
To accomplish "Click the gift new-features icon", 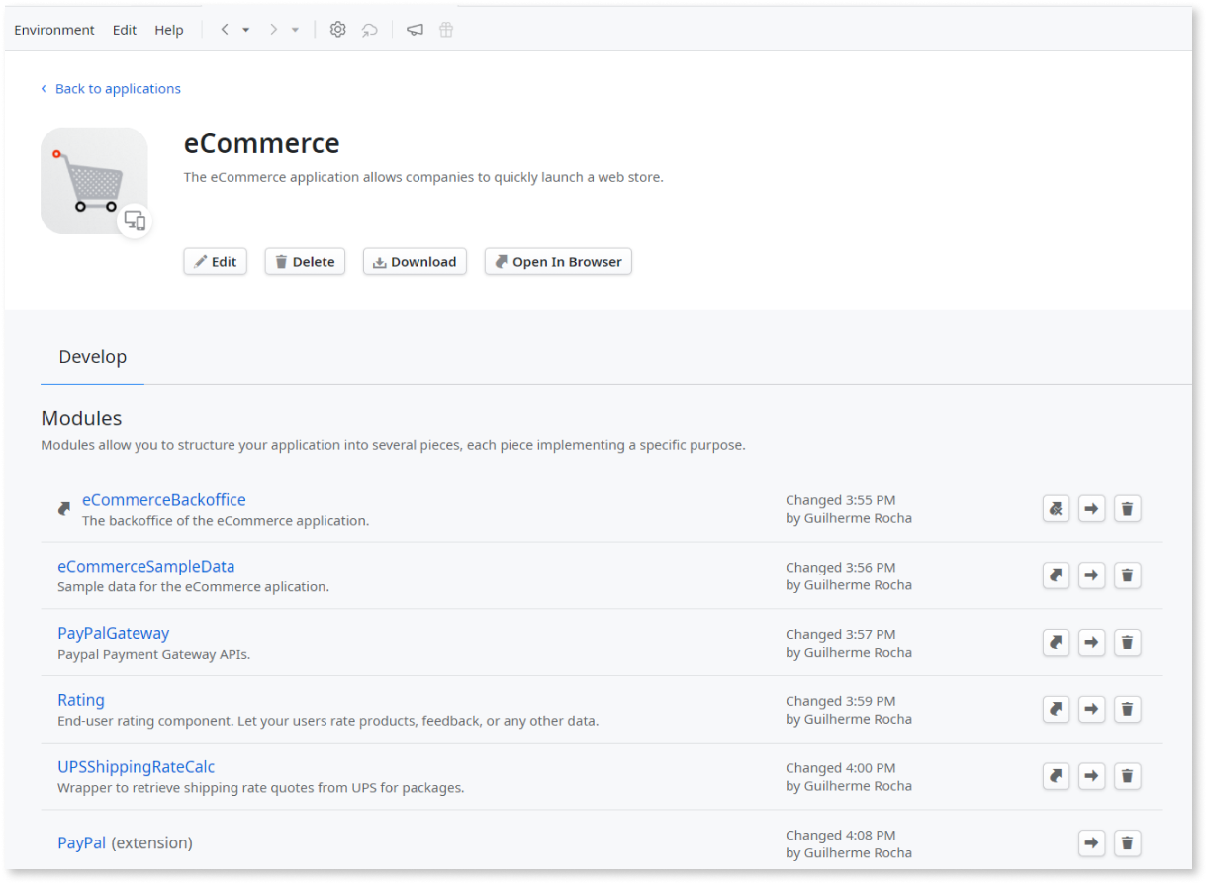I will tap(446, 29).
